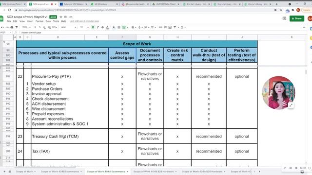The image size is (312, 175).
Task: Open the font family dropdown
Action: tap(69, 27)
